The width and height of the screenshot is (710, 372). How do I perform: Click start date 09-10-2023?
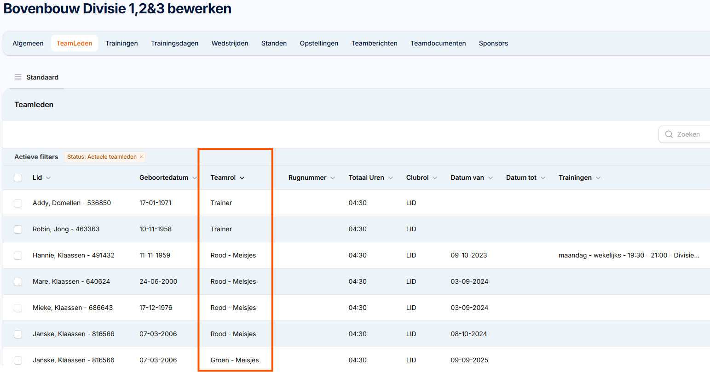(x=469, y=255)
